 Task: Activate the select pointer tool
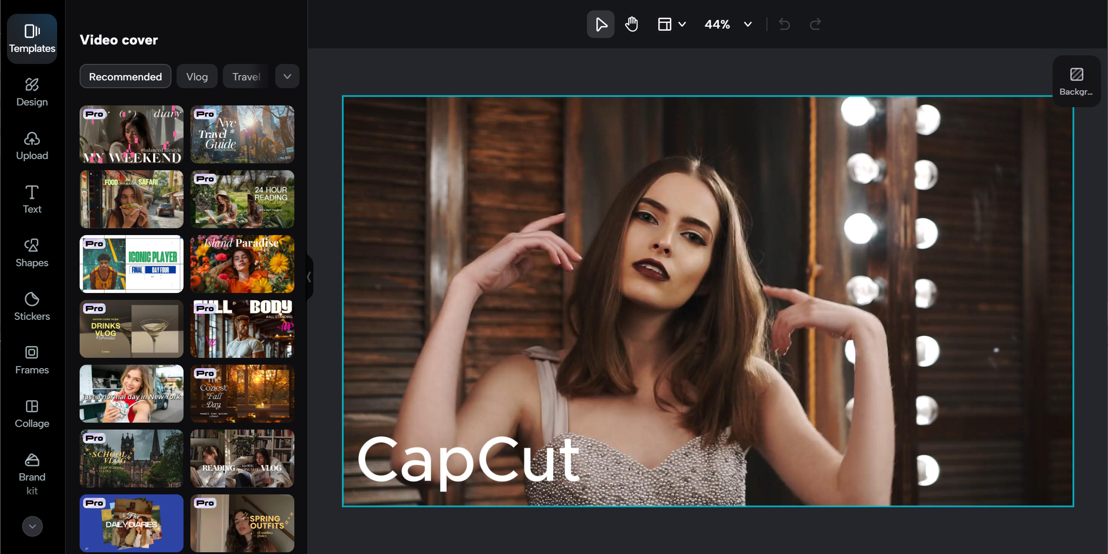pyautogui.click(x=600, y=24)
